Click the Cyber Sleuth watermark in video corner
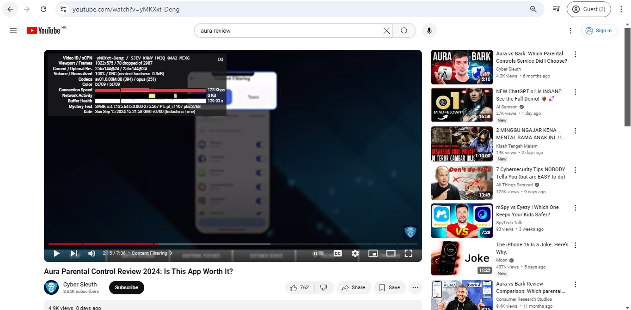The width and height of the screenshot is (631, 310). 410,232
